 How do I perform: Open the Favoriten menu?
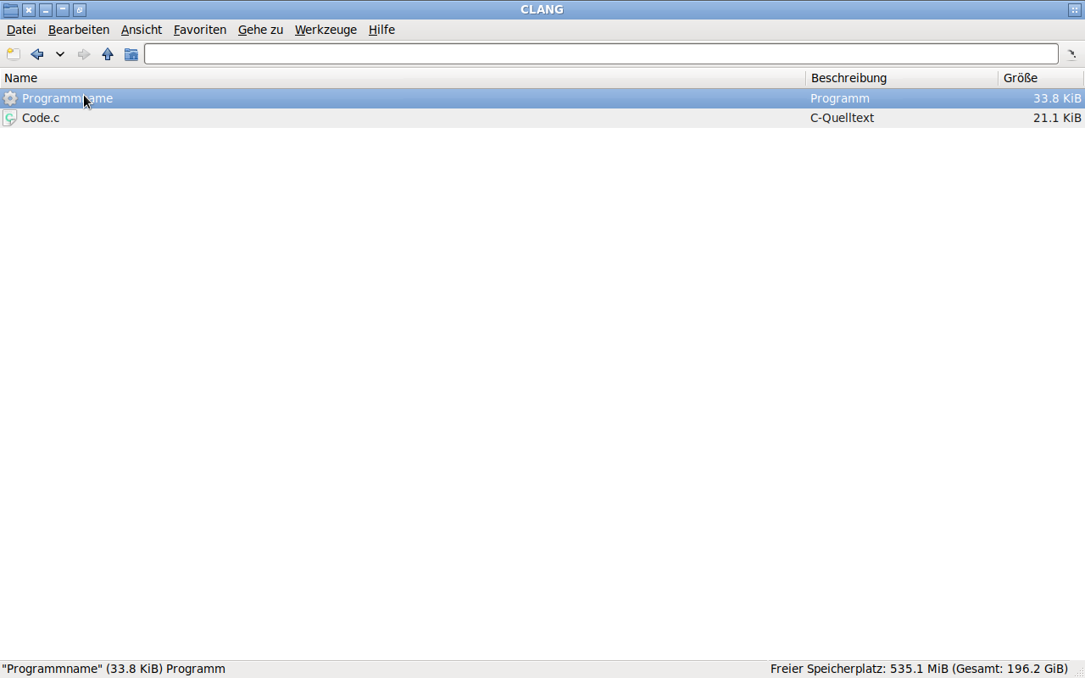click(200, 30)
